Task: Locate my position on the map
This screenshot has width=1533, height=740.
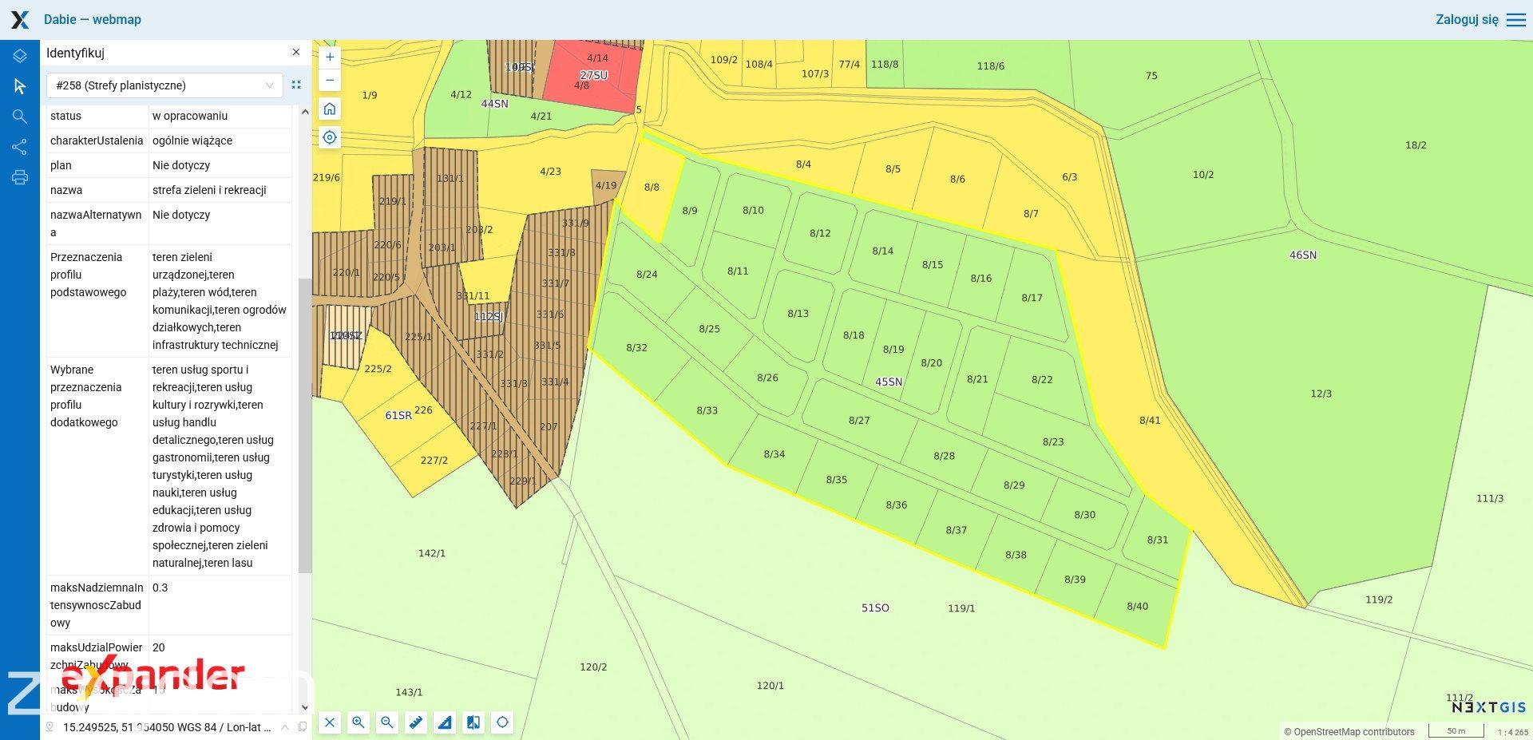Action: point(330,137)
